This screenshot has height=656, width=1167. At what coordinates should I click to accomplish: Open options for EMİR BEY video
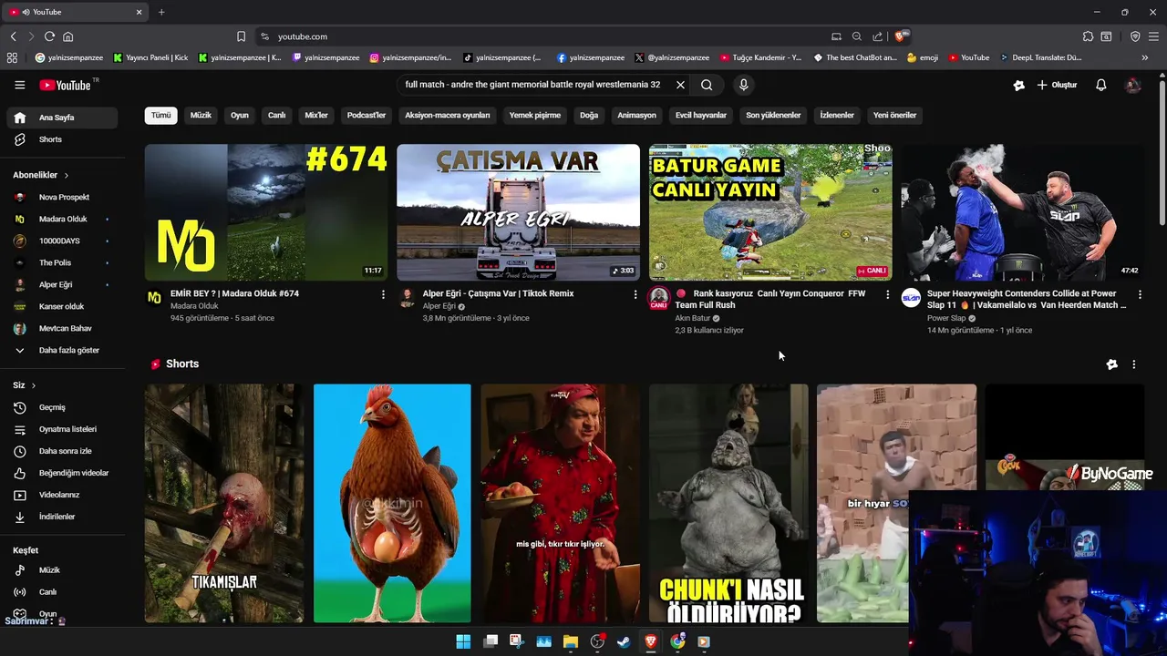[x=383, y=294]
